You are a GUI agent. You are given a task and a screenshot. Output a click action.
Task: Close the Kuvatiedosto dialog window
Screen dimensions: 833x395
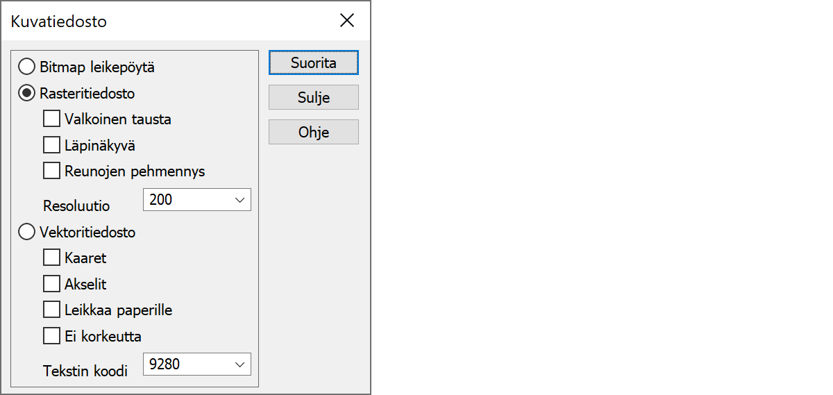click(x=347, y=21)
